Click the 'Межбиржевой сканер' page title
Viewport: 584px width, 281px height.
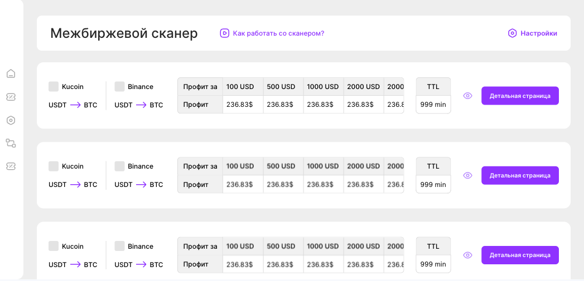pyautogui.click(x=124, y=33)
